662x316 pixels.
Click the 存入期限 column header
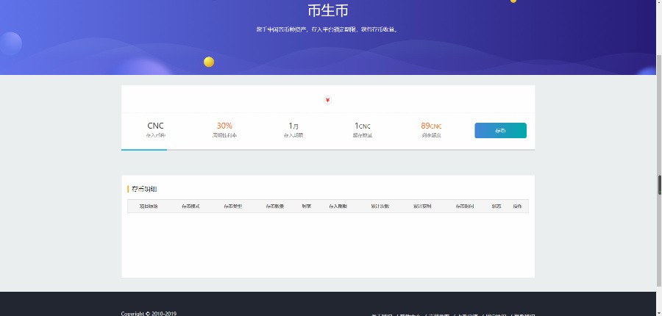338,207
